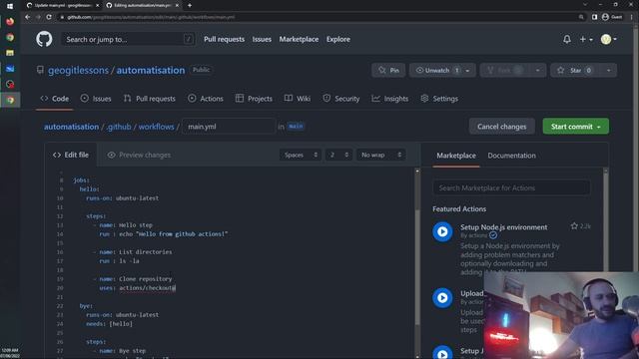This screenshot has width=639, height=359.
Task: Open the repository Issues tab
Action: click(x=96, y=99)
